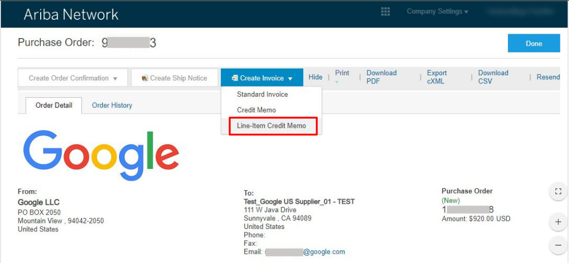
Task: Click the '(New)' order status text
Action: pos(451,200)
